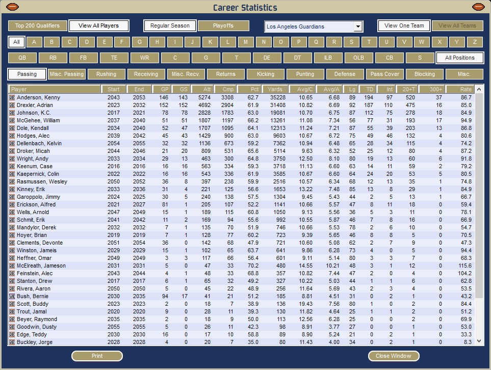Toggle stats to Playoffs
491x370 pixels.
point(223,25)
